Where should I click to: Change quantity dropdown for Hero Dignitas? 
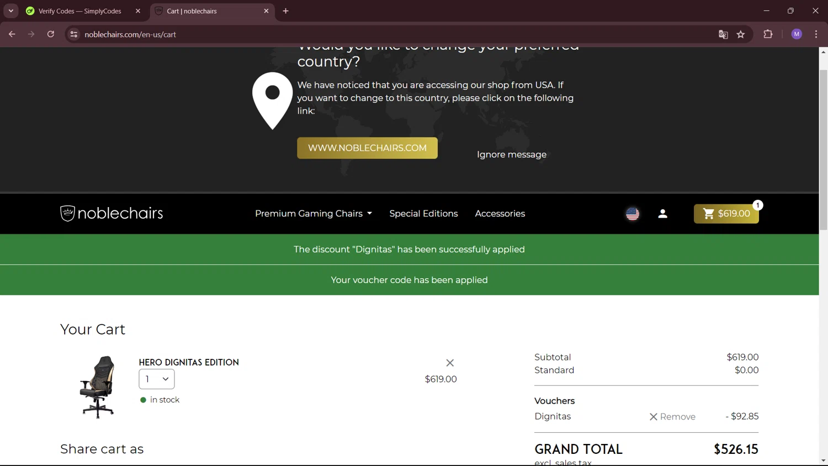(157, 379)
